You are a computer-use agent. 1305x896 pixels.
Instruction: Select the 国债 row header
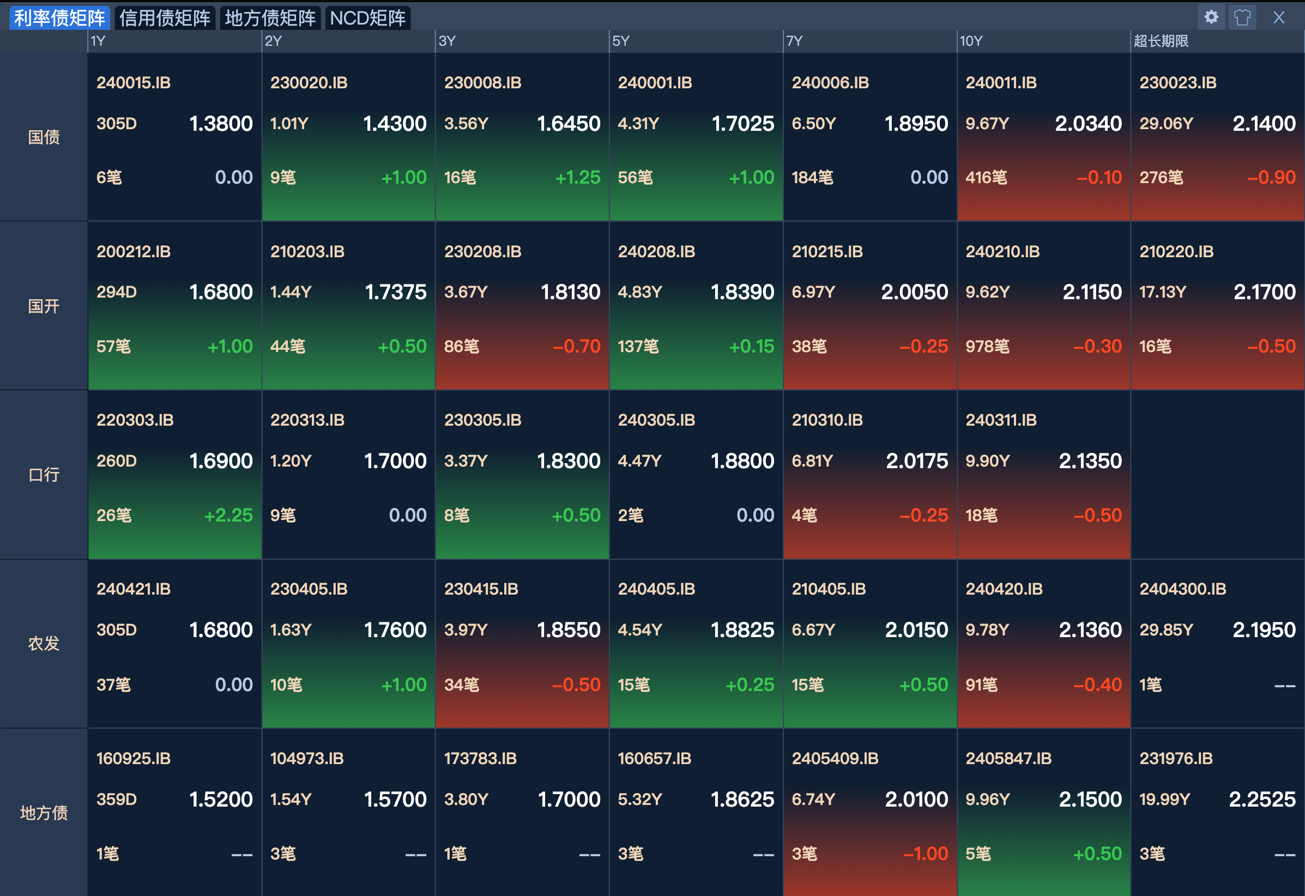pyautogui.click(x=44, y=137)
